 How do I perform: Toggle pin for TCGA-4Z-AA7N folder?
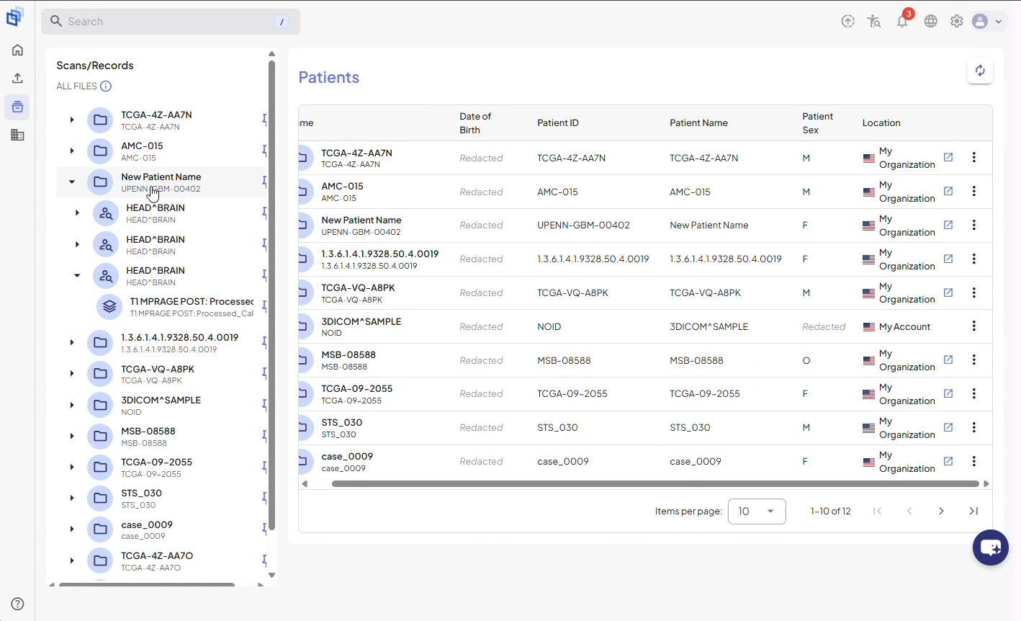coord(265,120)
